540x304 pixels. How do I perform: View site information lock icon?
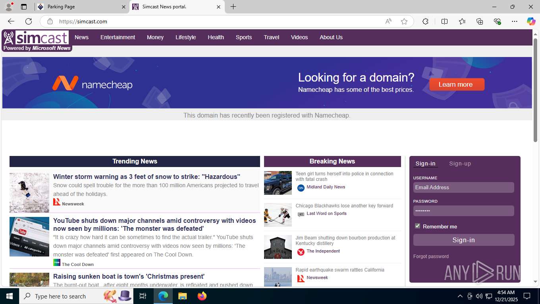pyautogui.click(x=50, y=21)
